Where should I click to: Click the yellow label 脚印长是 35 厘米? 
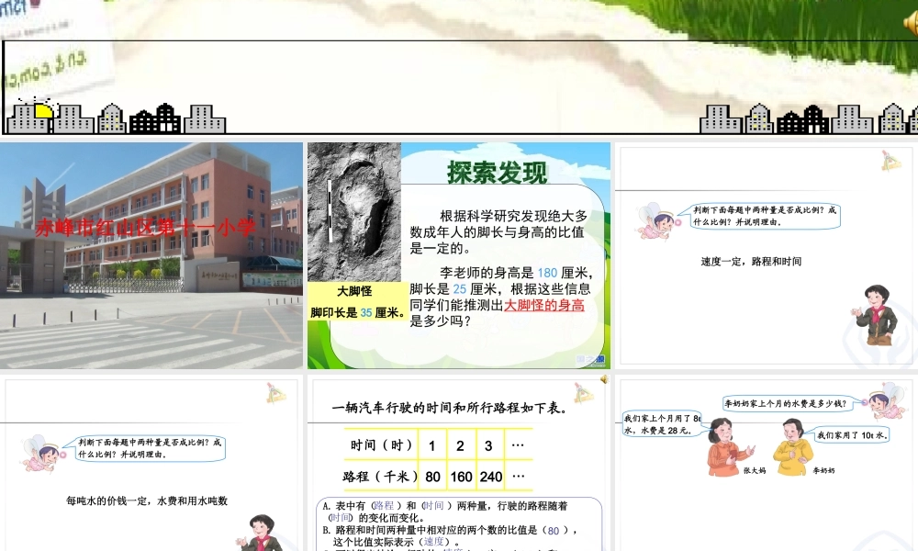pos(358,312)
